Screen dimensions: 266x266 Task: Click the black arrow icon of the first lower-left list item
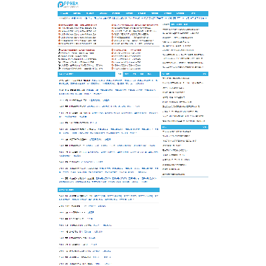pos(59,50)
